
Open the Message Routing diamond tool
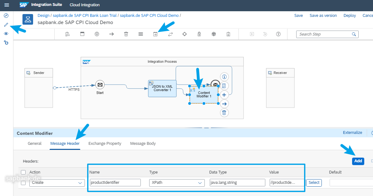point(184,34)
